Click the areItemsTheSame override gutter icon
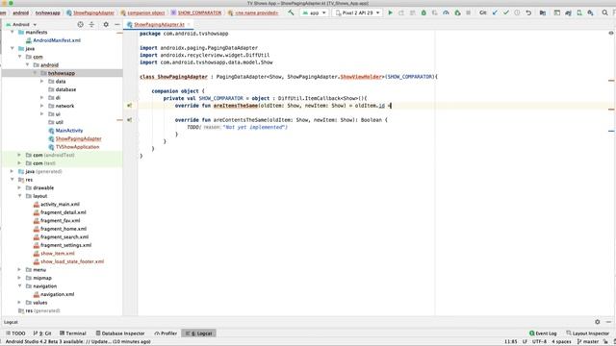The height and width of the screenshot is (346, 616). (x=129, y=106)
